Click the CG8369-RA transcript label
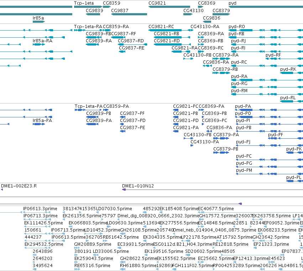The width and height of the screenshot is (303, 271). coord(211,33)
